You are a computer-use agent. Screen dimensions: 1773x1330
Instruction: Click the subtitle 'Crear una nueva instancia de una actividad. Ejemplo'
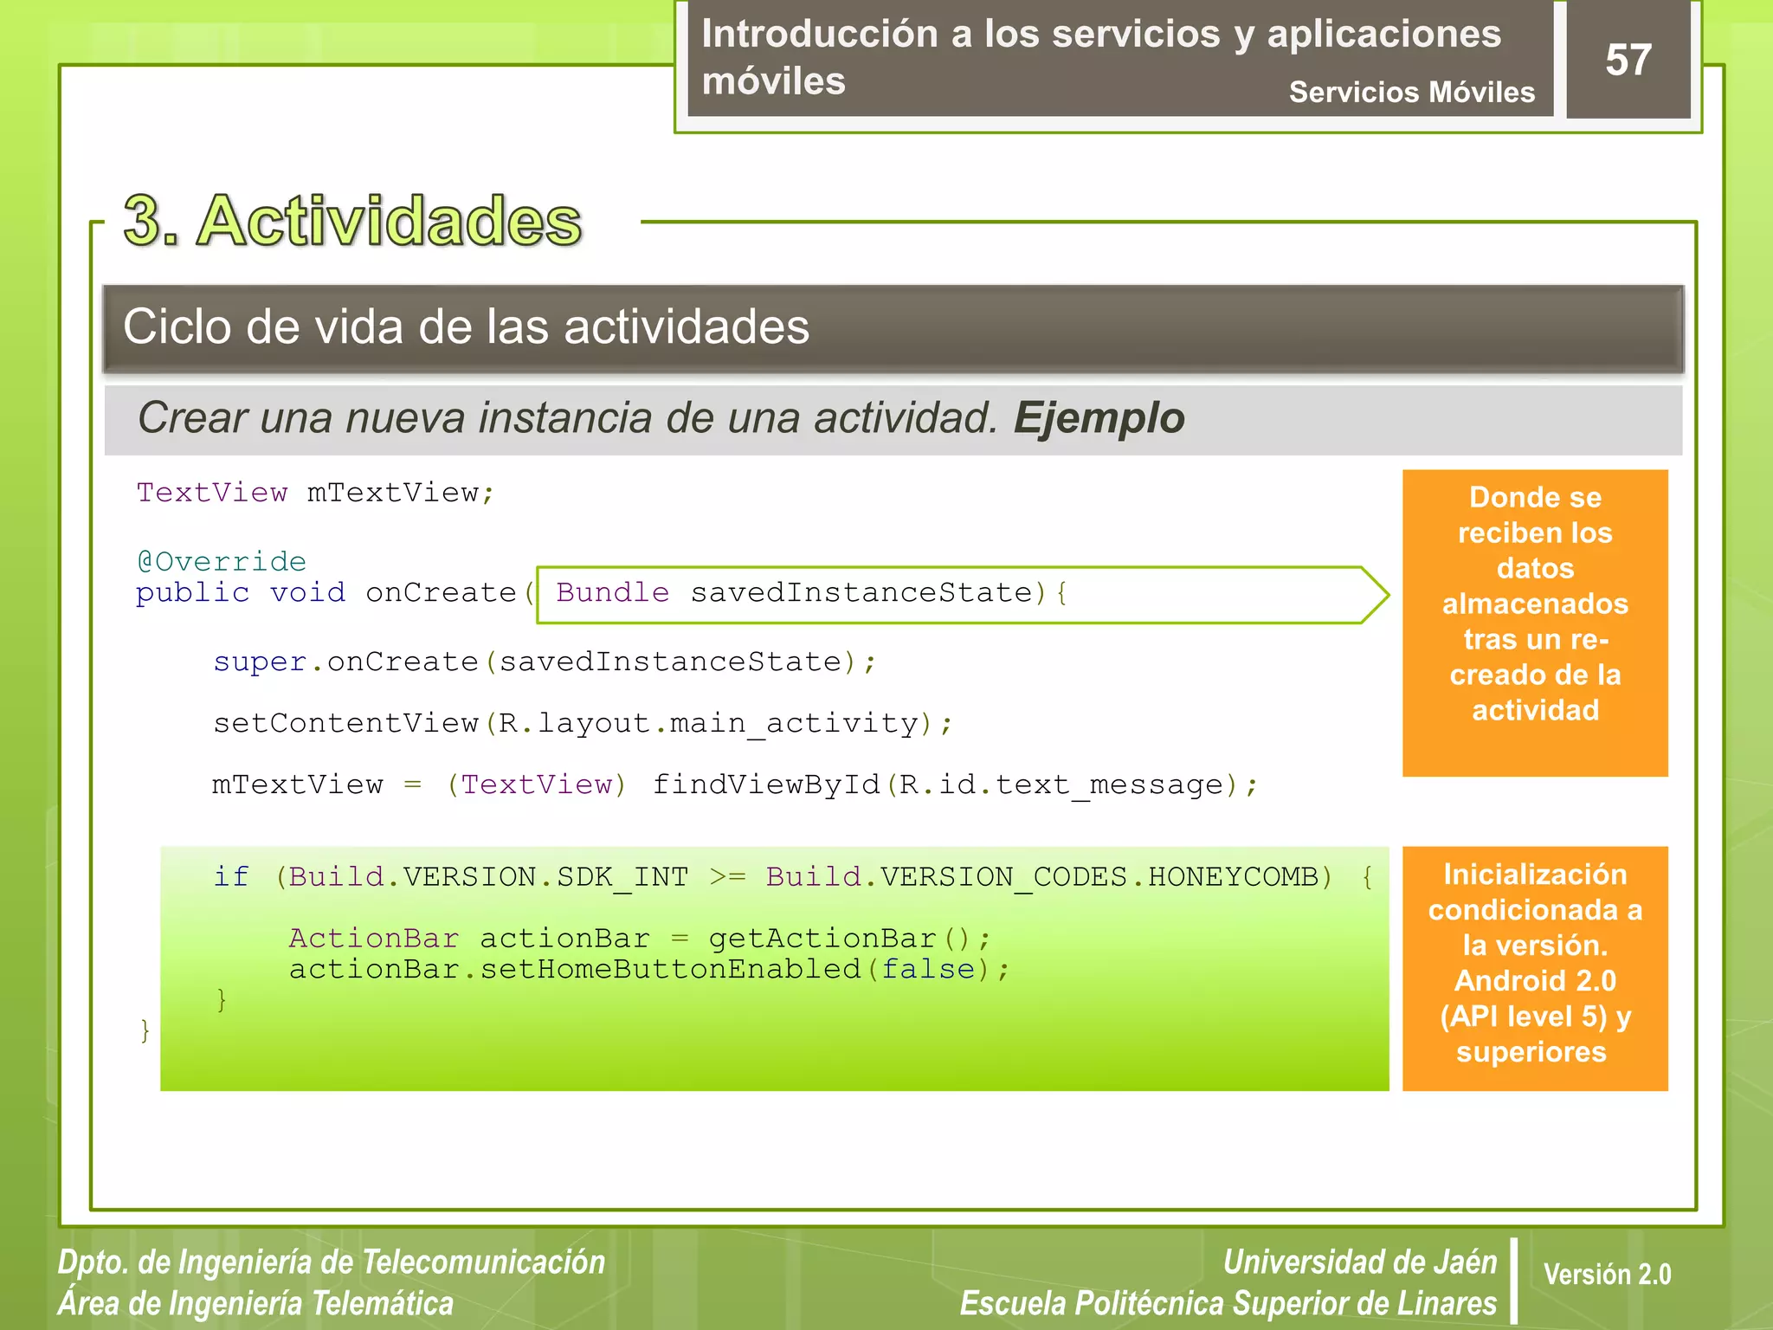(661, 418)
